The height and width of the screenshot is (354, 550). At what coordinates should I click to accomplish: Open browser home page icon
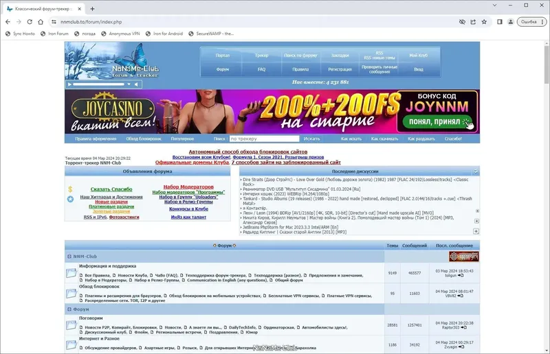[x=41, y=22]
